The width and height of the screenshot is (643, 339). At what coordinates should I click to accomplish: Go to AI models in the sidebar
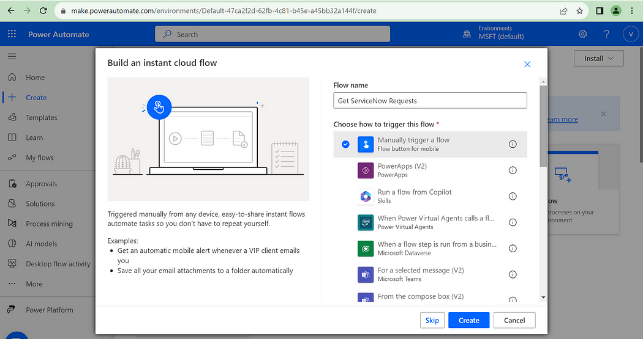point(42,244)
